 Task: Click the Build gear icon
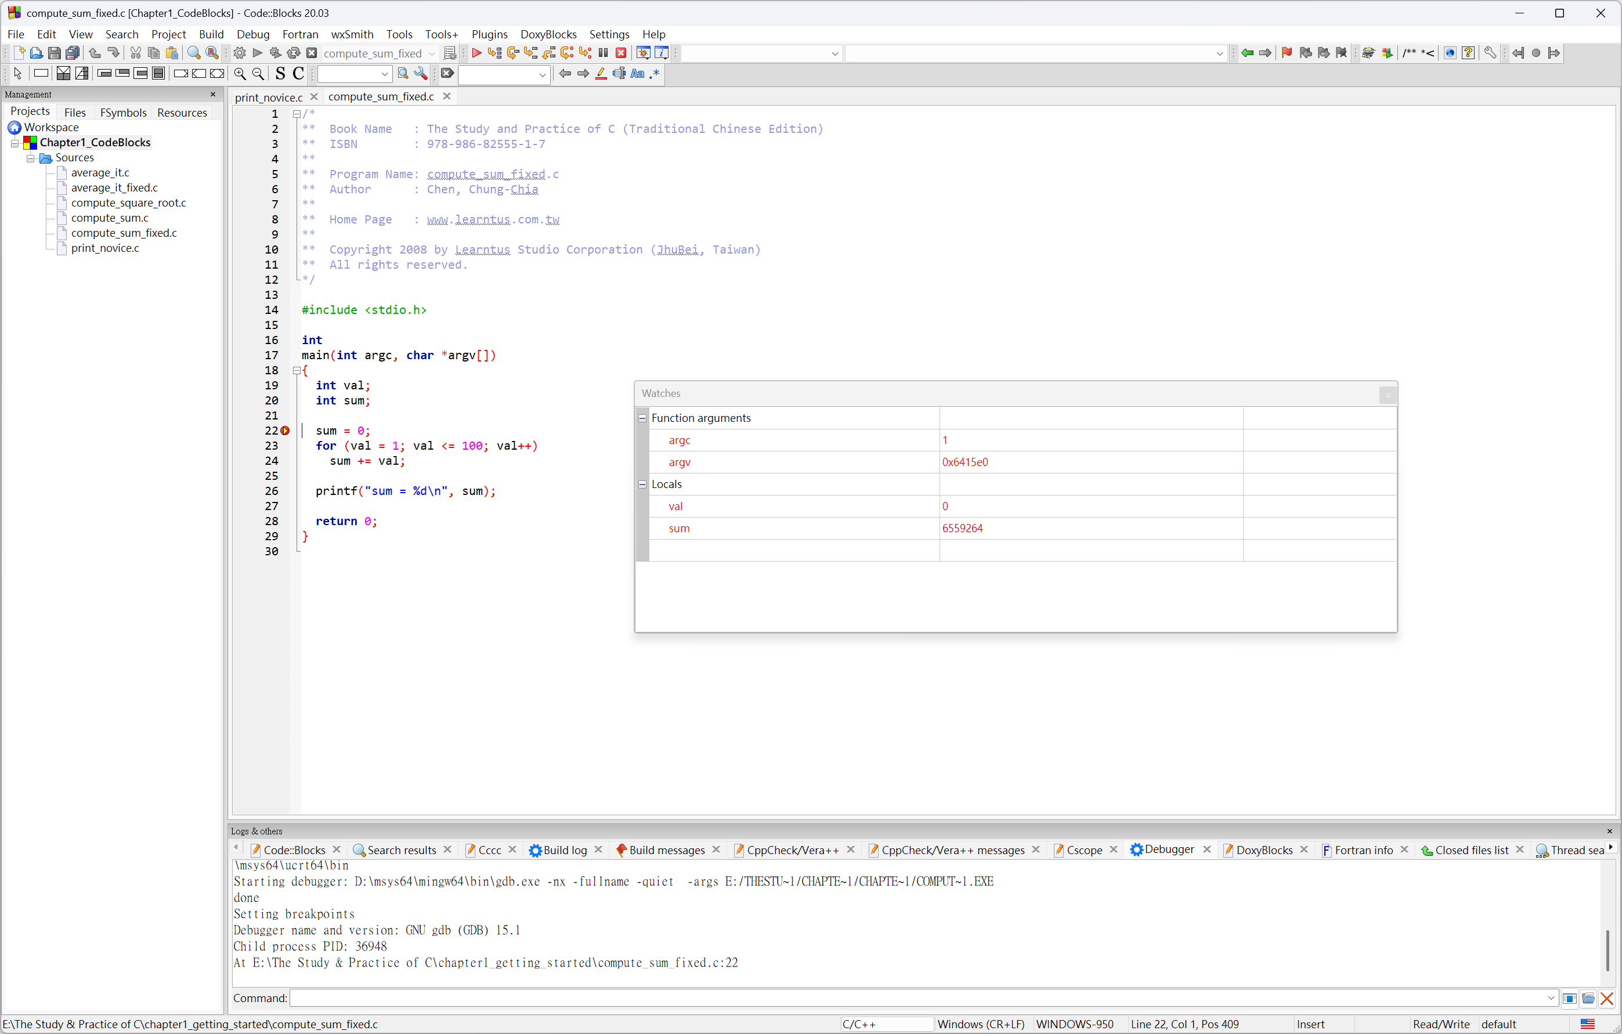pyautogui.click(x=240, y=53)
